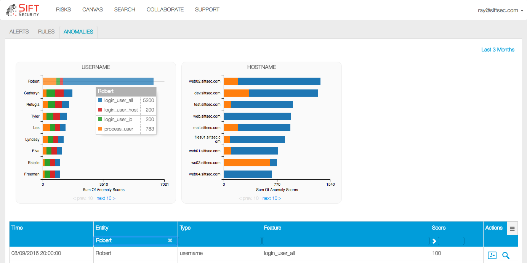
Task: Open the CANVAS menu item
Action: point(93,10)
